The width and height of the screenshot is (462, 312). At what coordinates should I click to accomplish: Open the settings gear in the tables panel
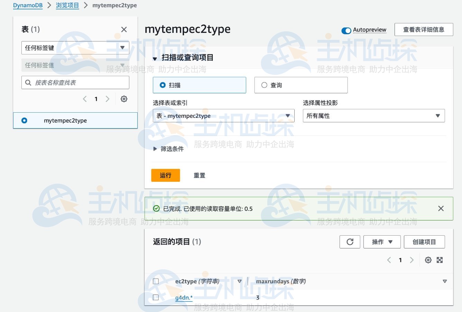(123, 99)
